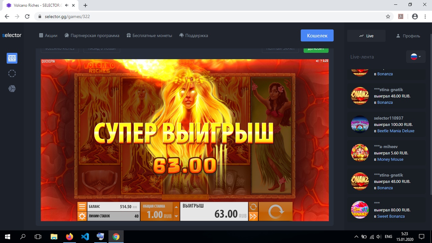Screen dimensions: 432x243
Task: Click the red extension icon in the toolbar
Action: tap(401, 17)
